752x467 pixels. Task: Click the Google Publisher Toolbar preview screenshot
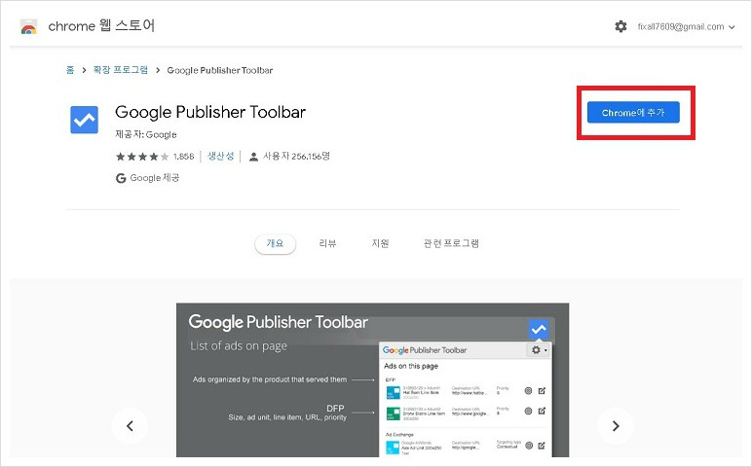tap(373, 379)
